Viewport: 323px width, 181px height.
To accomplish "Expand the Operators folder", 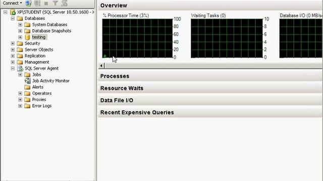I will tap(20, 94).
